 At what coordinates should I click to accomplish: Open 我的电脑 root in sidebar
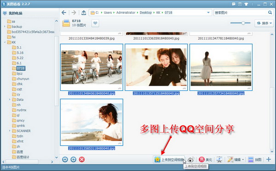(13, 13)
